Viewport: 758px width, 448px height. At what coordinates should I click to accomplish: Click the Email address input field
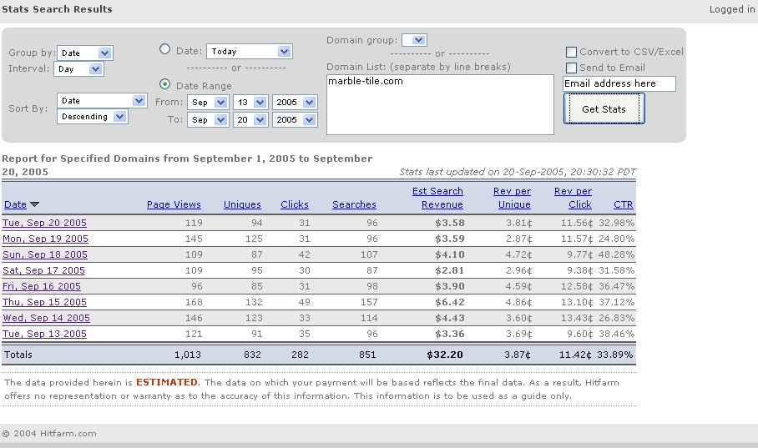click(619, 83)
